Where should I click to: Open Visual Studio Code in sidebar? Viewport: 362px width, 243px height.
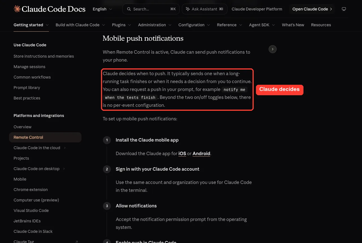click(31, 211)
